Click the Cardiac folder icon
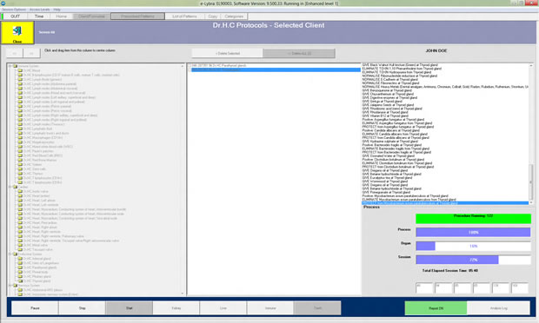 (x=15, y=187)
